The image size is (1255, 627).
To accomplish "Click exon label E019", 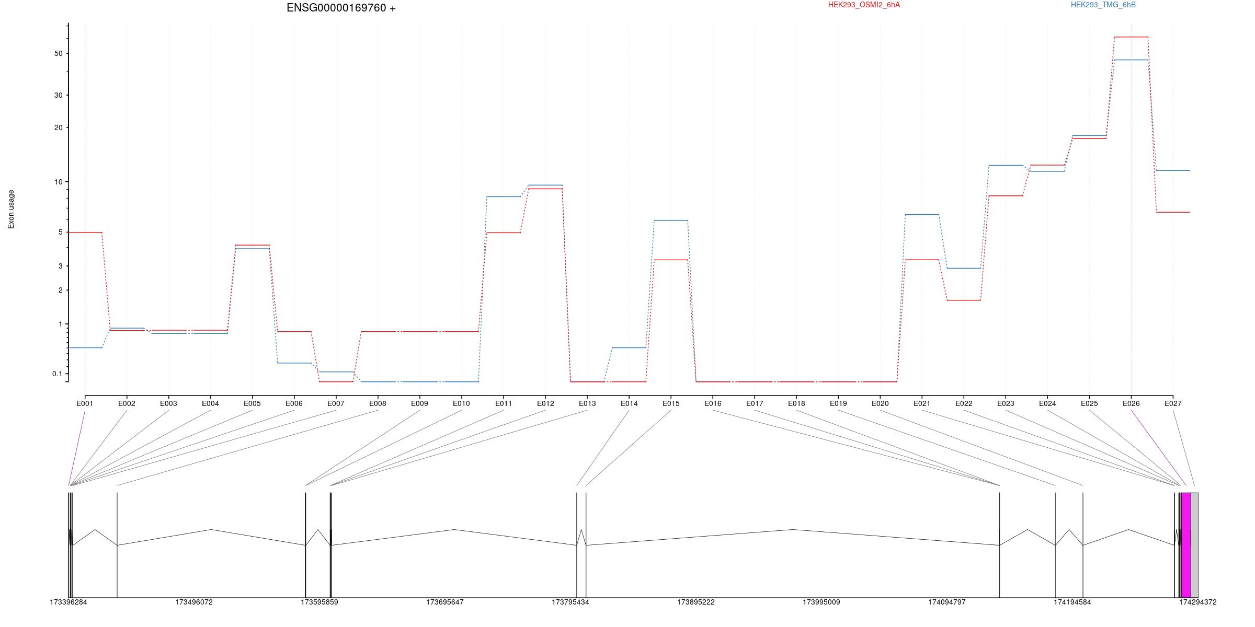I will tap(838, 403).
